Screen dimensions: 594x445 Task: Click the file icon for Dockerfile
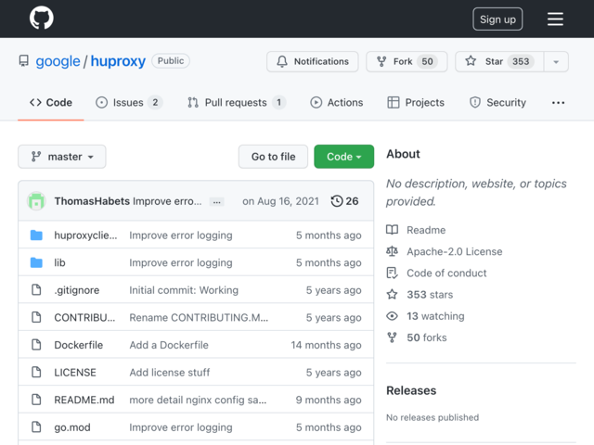coord(36,345)
